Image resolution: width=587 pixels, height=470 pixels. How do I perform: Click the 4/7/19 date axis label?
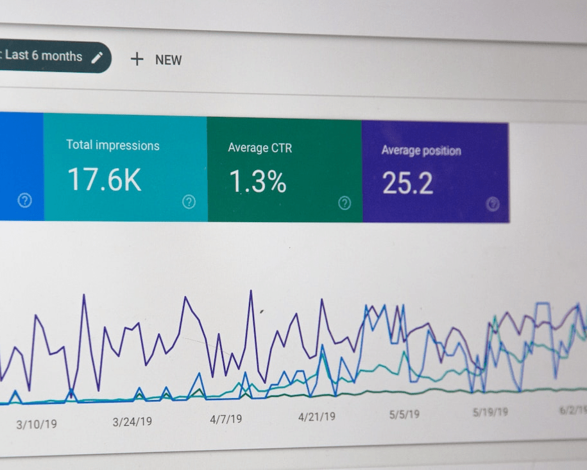(x=226, y=419)
